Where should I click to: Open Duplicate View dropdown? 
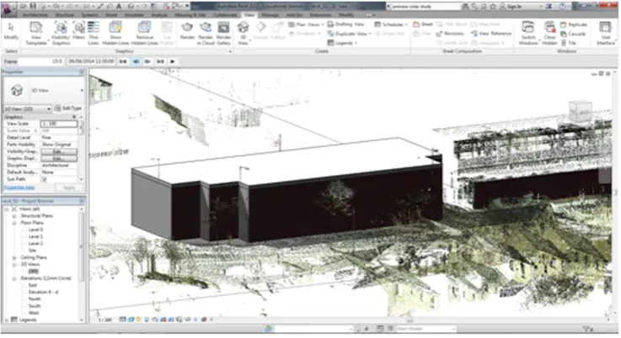[x=350, y=34]
